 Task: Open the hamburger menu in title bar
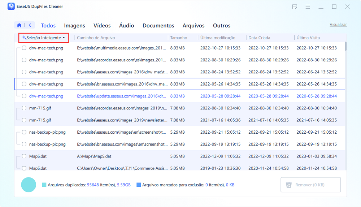click(308, 7)
